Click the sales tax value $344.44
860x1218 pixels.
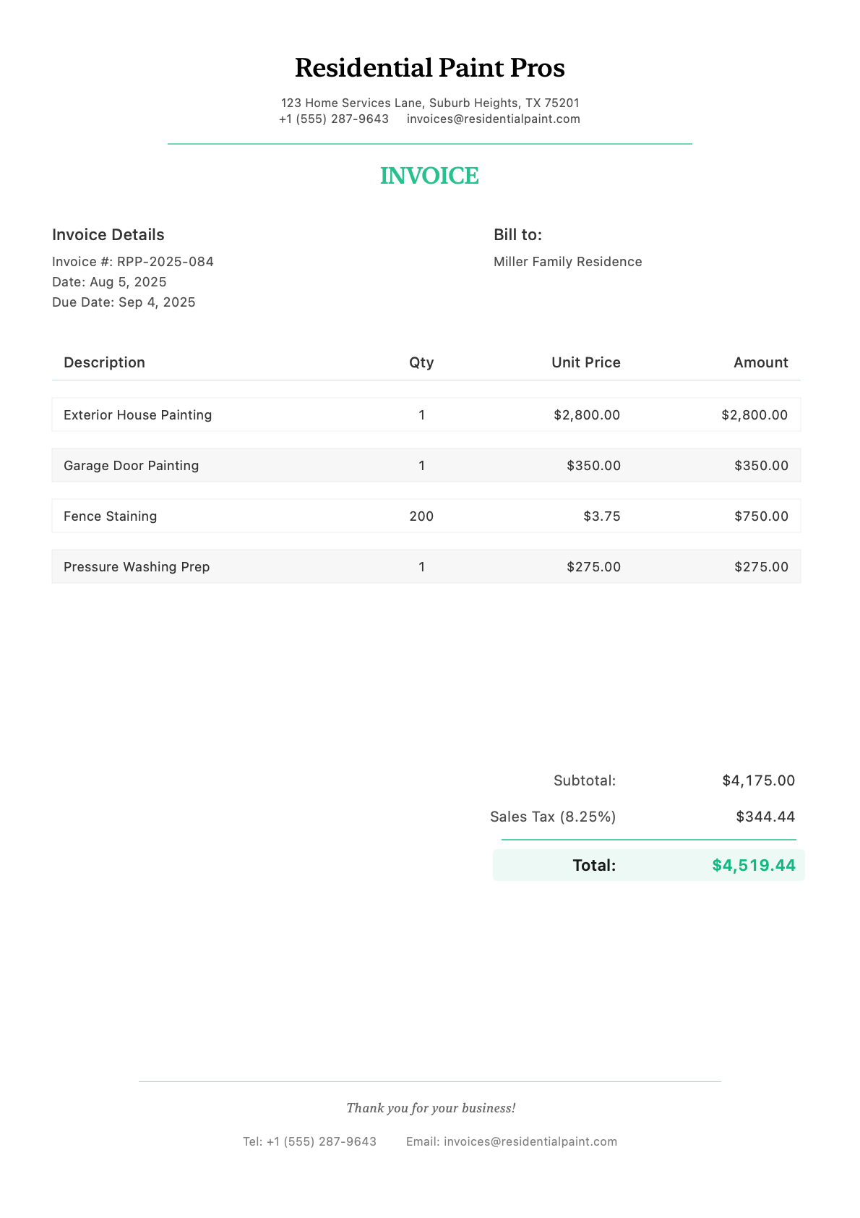click(766, 817)
